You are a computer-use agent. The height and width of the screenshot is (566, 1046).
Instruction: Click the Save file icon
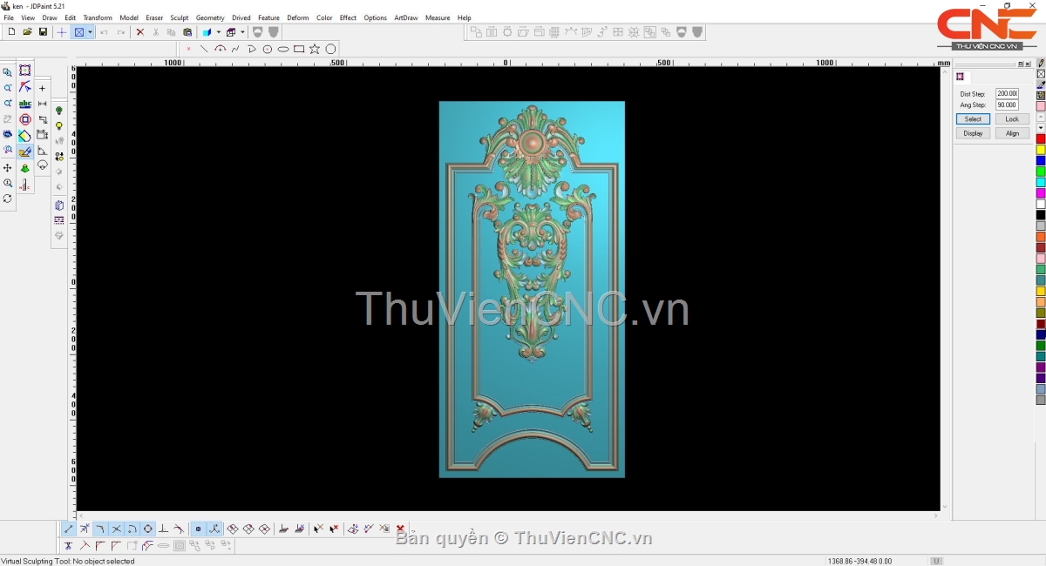point(43,32)
